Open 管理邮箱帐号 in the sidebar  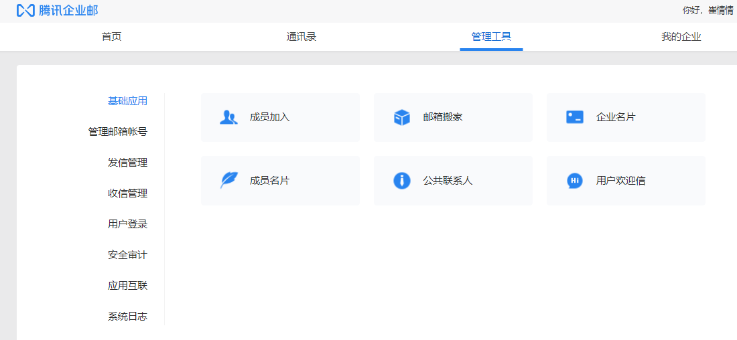[117, 132]
